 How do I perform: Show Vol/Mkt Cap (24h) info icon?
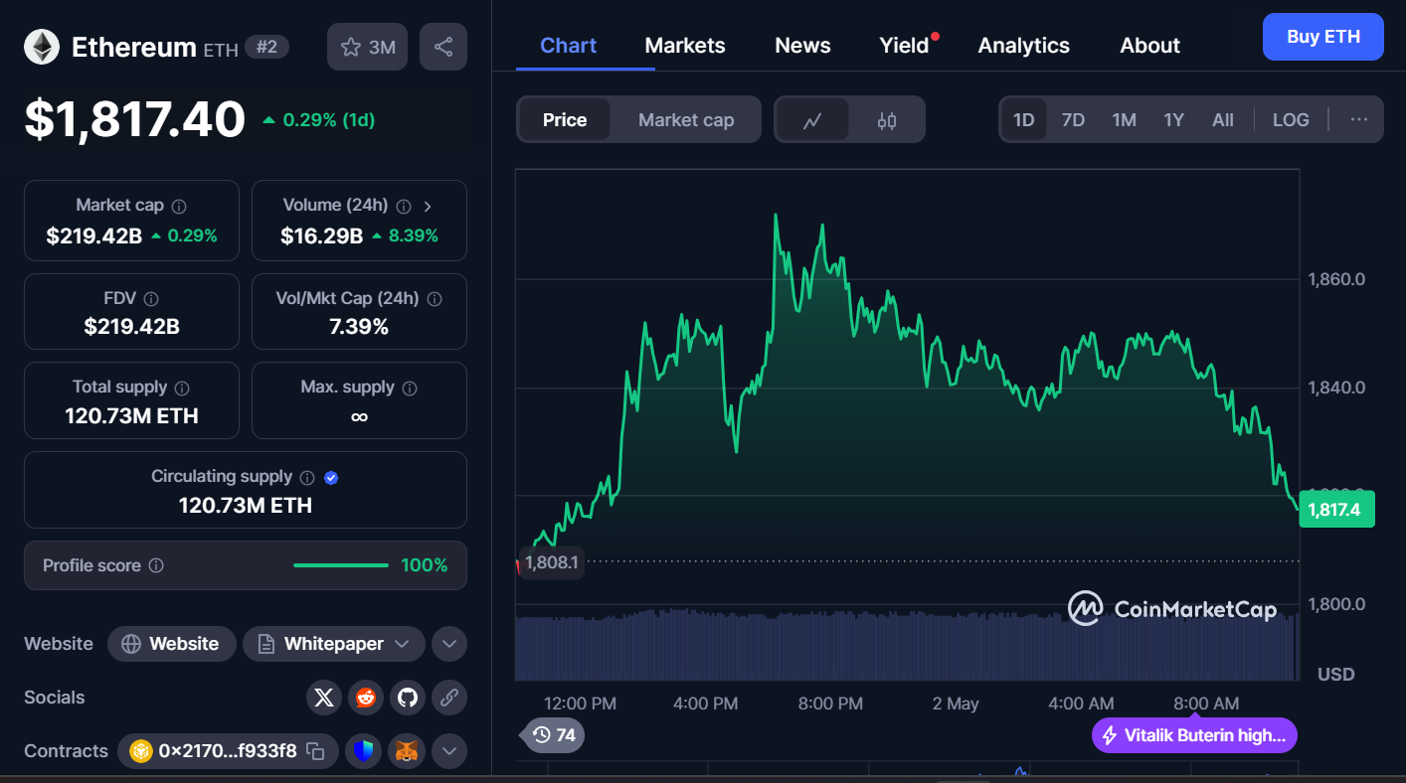[435, 298]
